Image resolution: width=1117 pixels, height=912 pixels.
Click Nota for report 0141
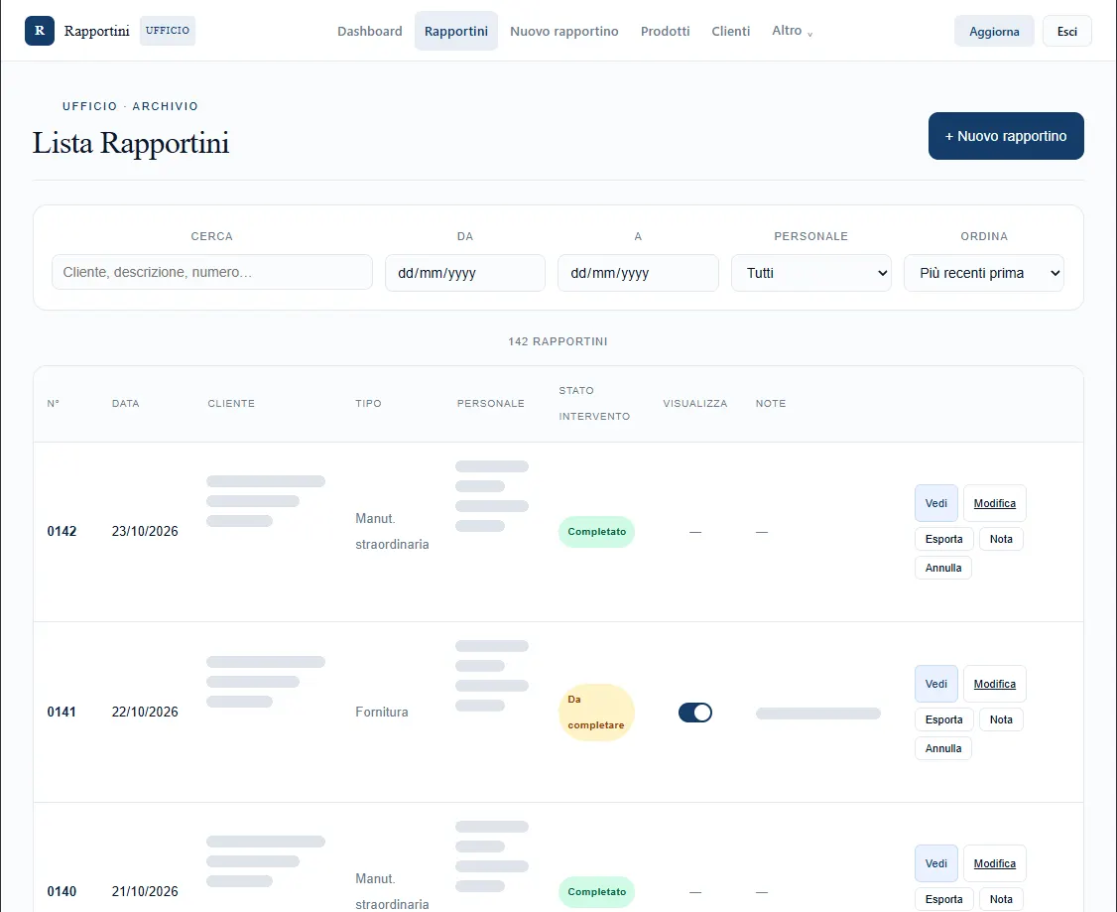(1001, 719)
